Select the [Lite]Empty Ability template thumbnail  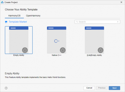[x=94, y=40]
